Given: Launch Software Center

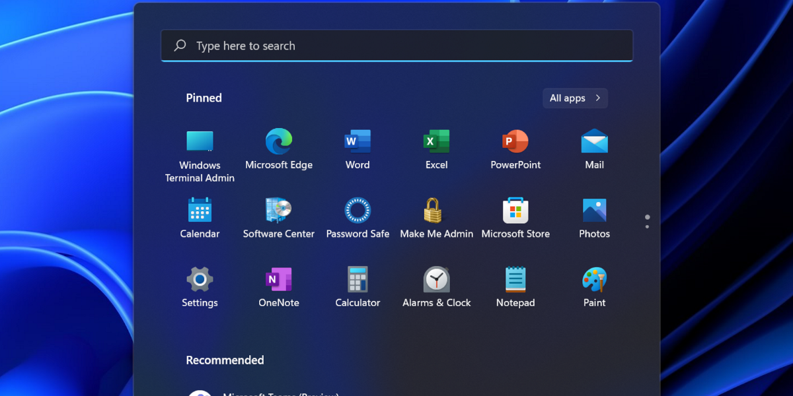Looking at the screenshot, I should click(x=279, y=218).
